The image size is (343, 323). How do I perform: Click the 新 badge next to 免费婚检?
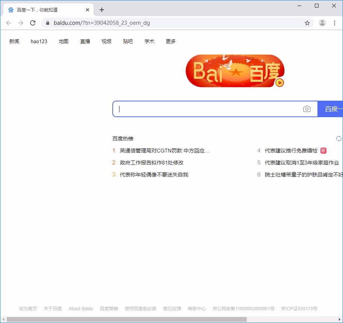coord(323,150)
